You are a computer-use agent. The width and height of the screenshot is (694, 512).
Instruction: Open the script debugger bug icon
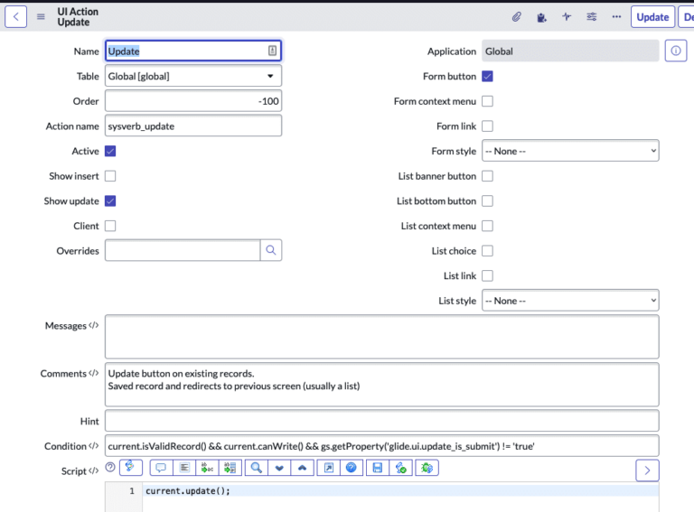pos(427,468)
